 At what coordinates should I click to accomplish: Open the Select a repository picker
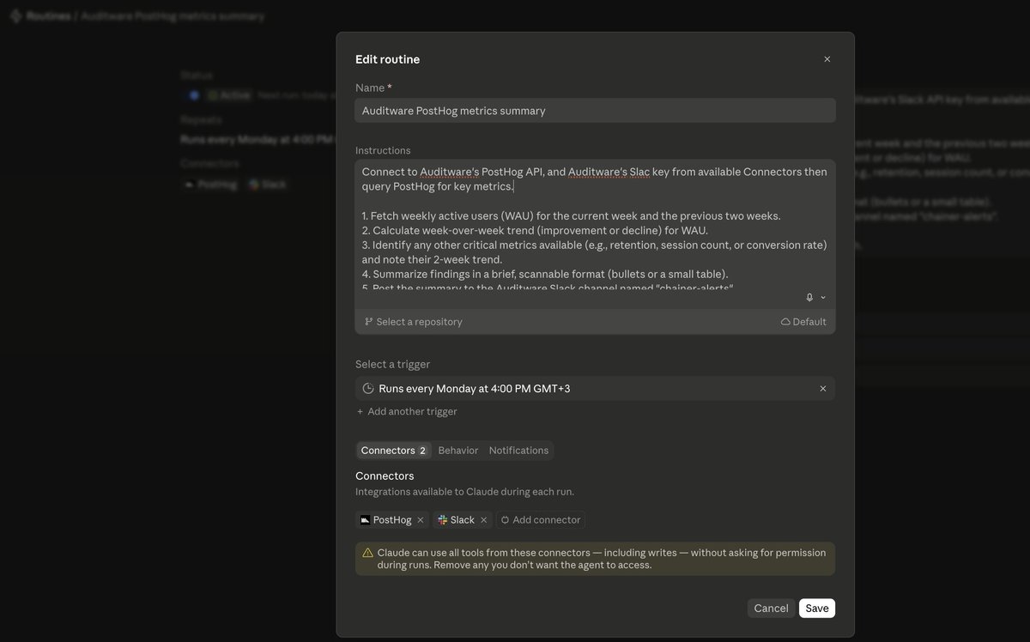(x=414, y=322)
